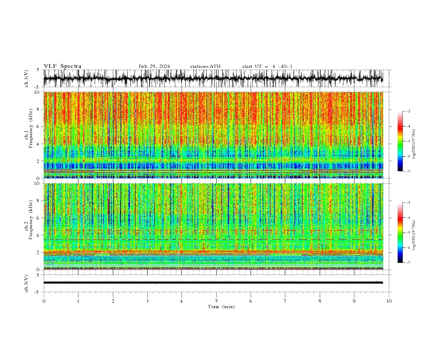Click the "-3" label on ch.1 color scale

coord(408,111)
